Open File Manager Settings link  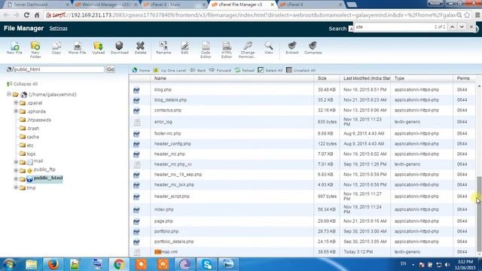click(58, 29)
